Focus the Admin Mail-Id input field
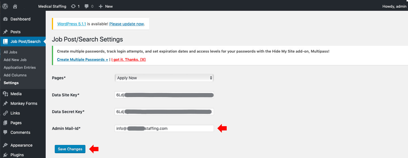Viewport: 408px width, 158px height. point(164,128)
